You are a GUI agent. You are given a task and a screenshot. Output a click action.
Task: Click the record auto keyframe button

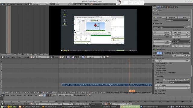click(x=106, y=104)
